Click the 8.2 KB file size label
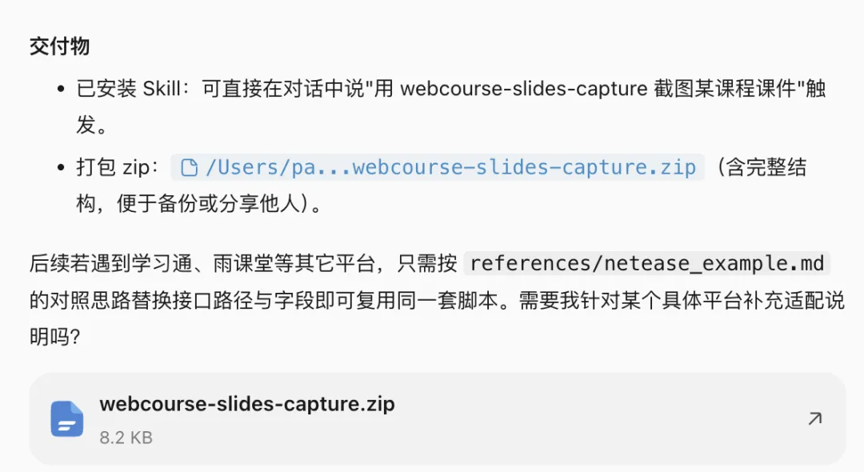Image resolution: width=864 pixels, height=472 pixels. (x=126, y=438)
